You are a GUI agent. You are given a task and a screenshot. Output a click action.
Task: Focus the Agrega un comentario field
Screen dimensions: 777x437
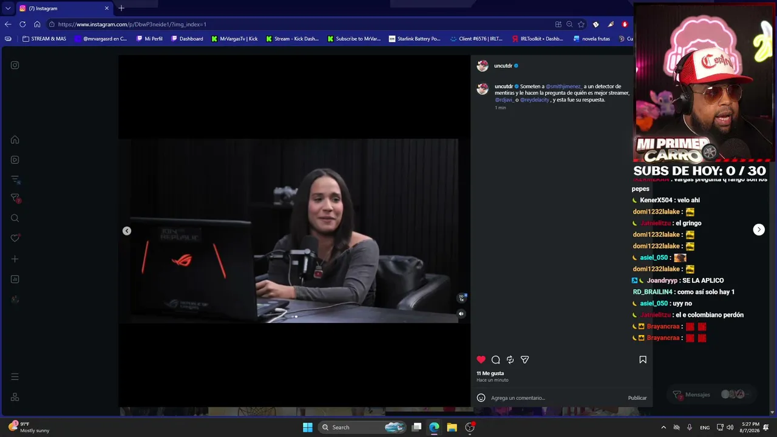pos(557,398)
